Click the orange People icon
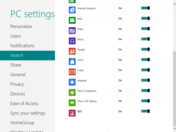Viewport: 176px width, 132px height. point(72,51)
